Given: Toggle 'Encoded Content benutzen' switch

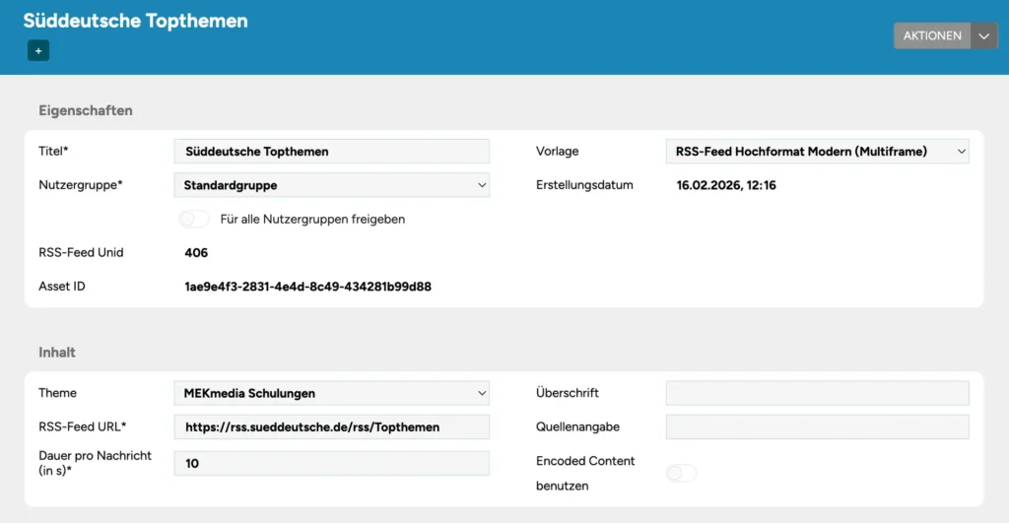Looking at the screenshot, I should 682,474.
